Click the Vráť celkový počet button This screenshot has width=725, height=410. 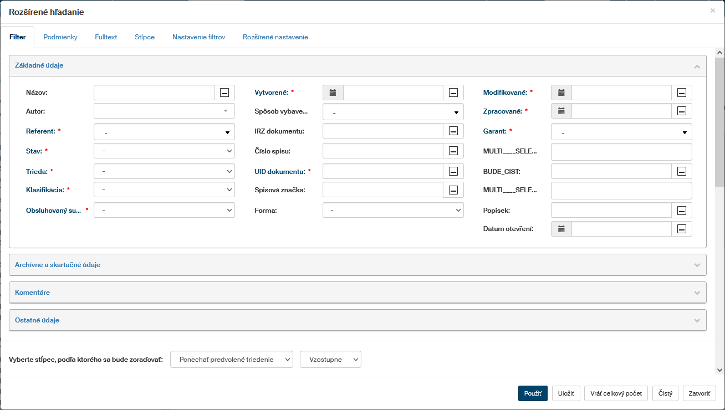coord(616,393)
